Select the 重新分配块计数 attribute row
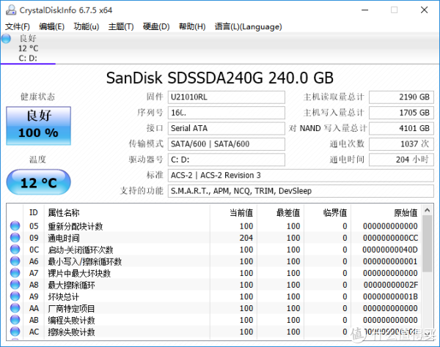Screen dimensions: 440x347 [214, 226]
